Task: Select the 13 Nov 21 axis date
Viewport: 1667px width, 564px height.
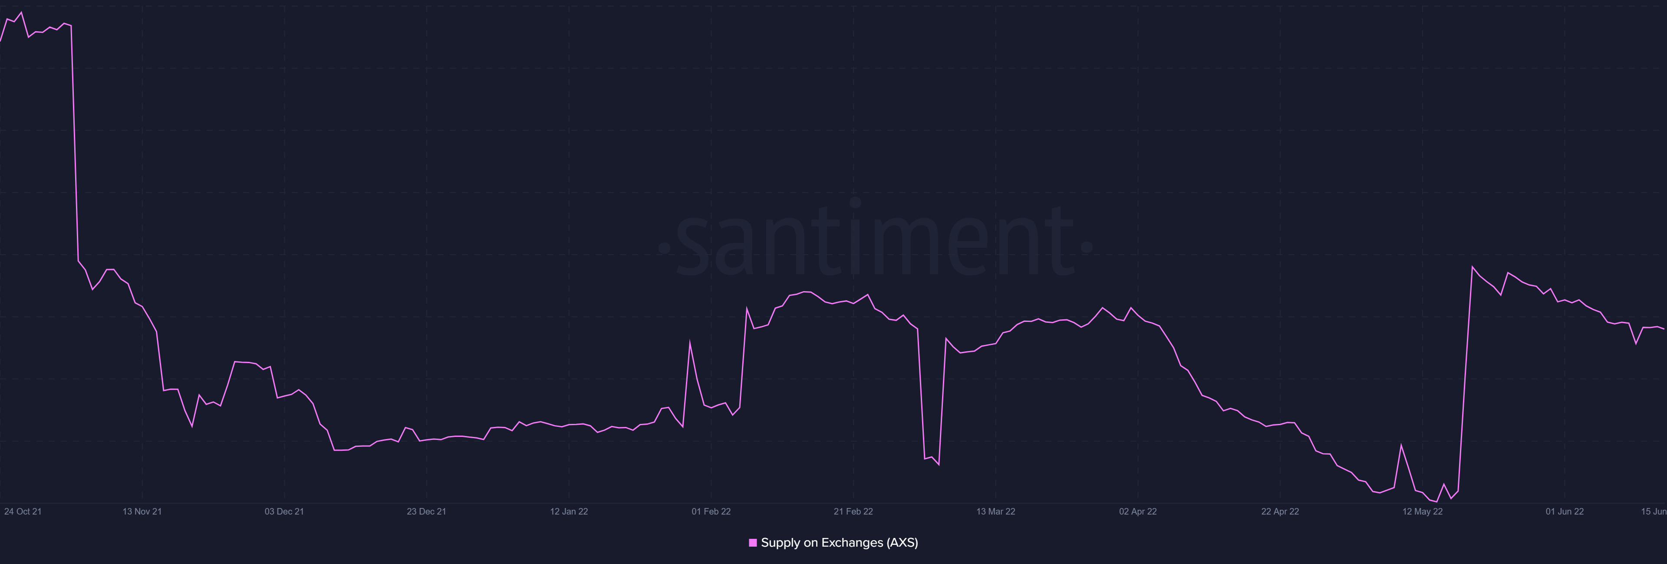Action: coord(142,512)
